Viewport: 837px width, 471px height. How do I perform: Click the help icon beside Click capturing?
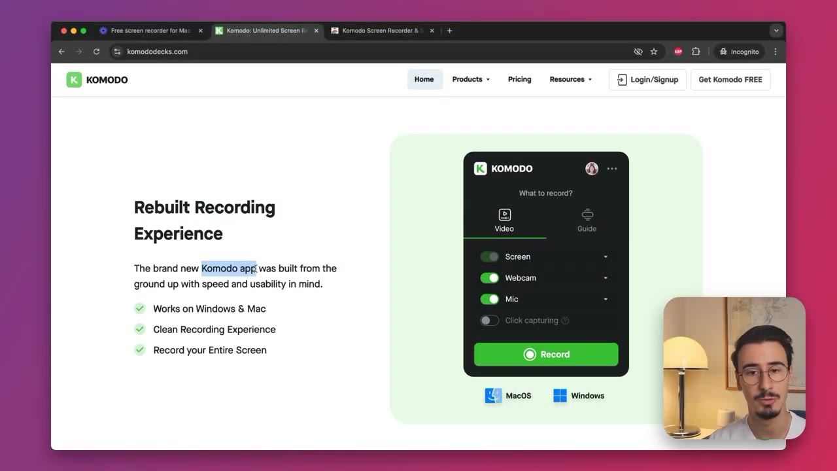[565, 321]
